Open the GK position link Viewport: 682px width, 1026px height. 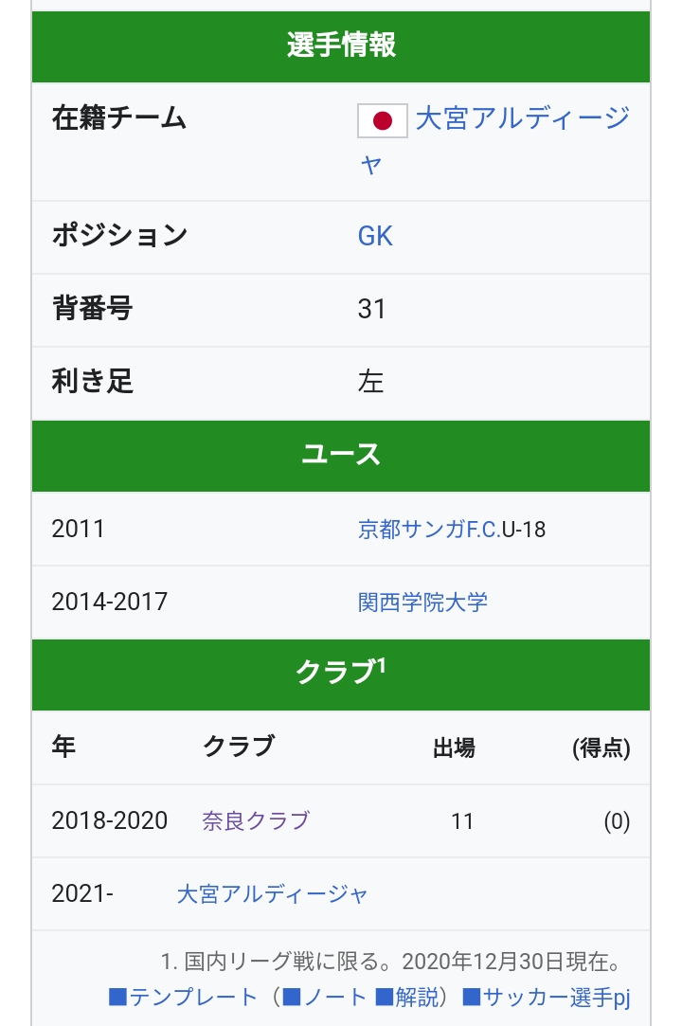pos(375,236)
